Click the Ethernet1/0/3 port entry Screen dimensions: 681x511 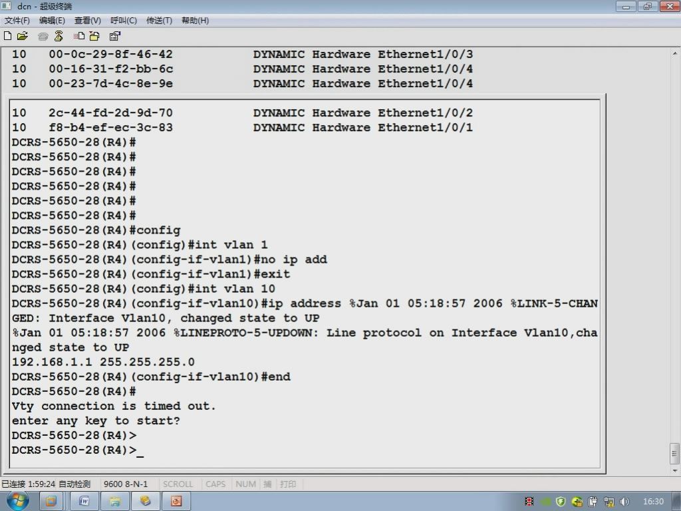[x=425, y=55]
